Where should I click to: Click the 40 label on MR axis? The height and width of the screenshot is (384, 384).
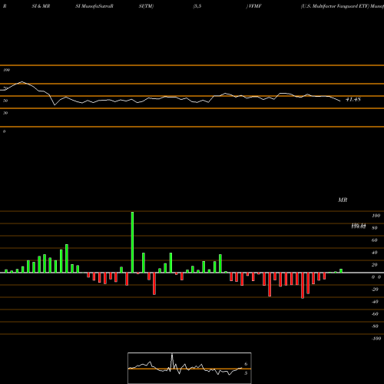[375, 253]
